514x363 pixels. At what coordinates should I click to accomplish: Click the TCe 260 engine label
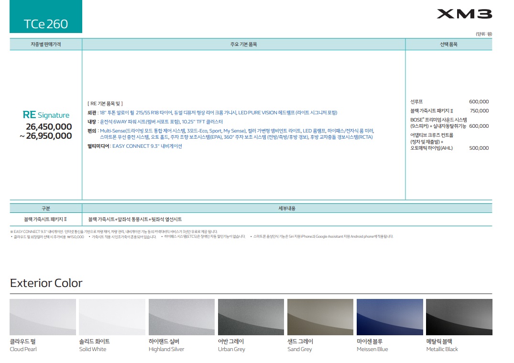[x=46, y=24]
